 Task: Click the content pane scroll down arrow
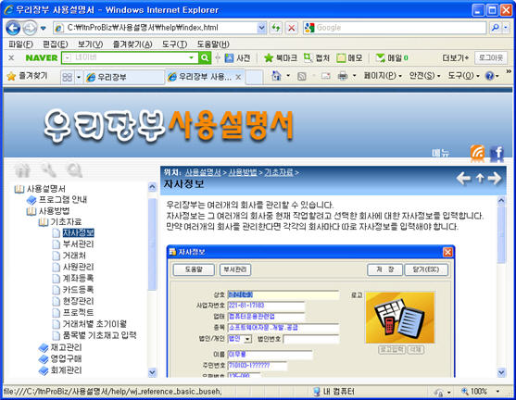tap(501, 372)
